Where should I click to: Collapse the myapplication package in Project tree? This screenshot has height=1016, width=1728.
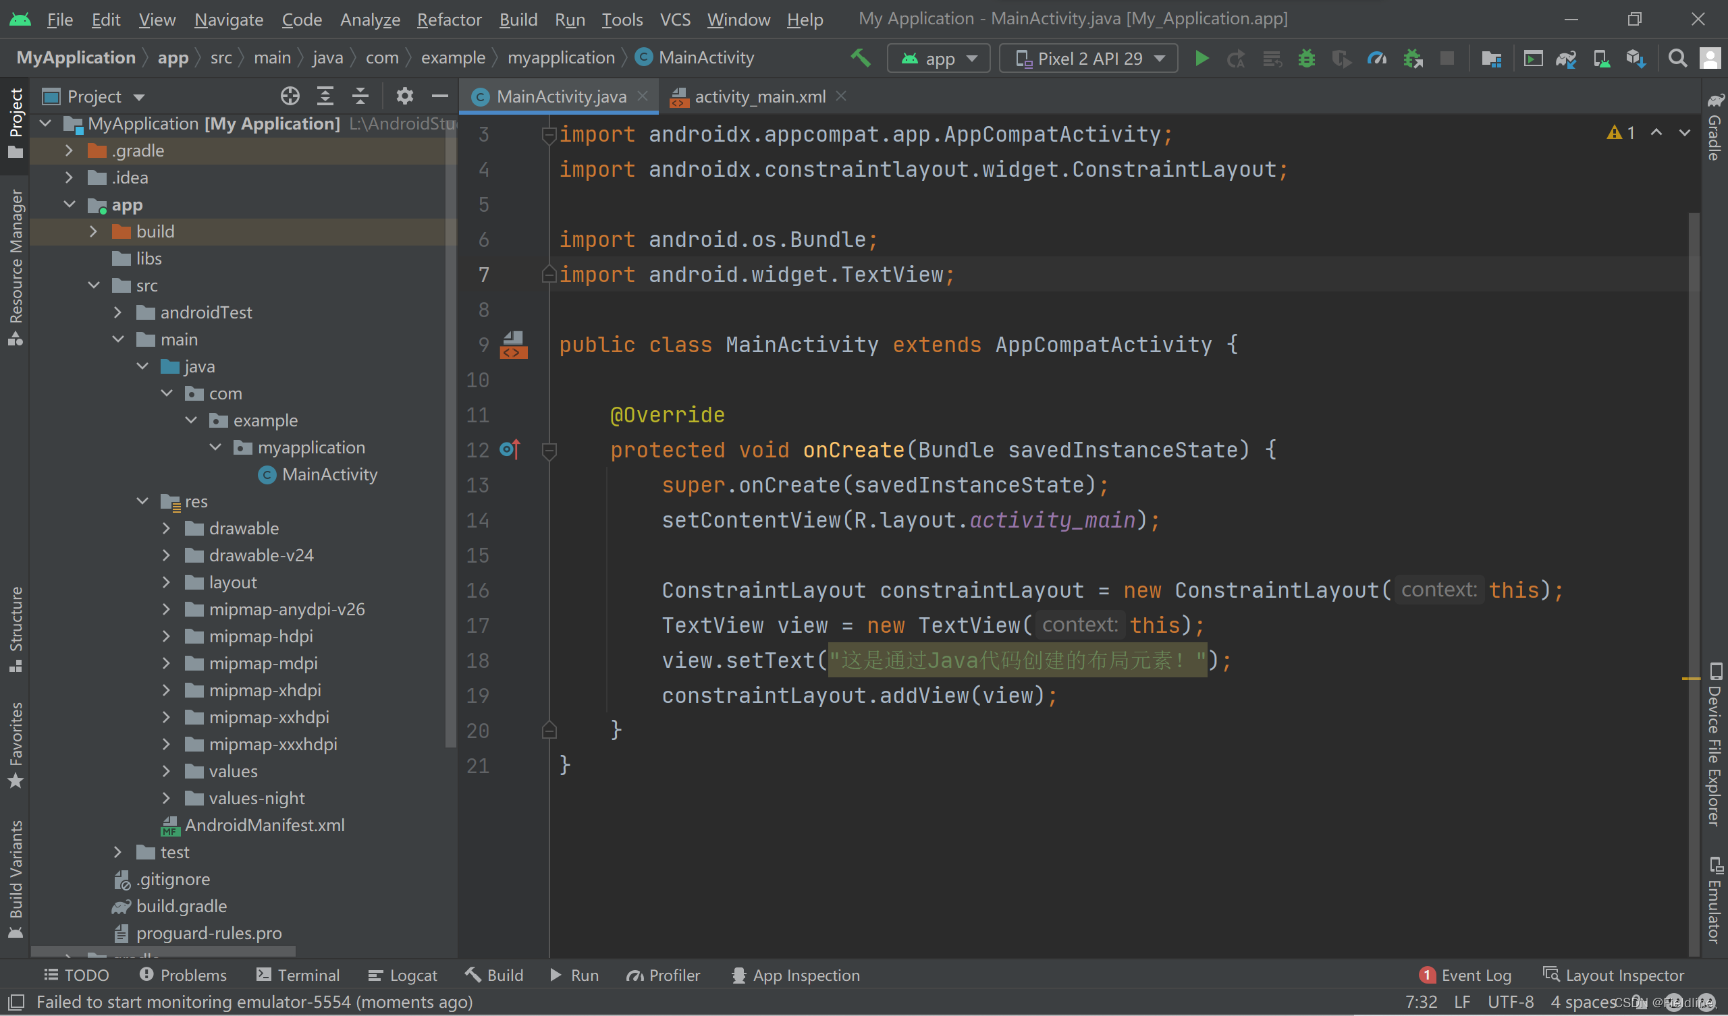pos(216,447)
